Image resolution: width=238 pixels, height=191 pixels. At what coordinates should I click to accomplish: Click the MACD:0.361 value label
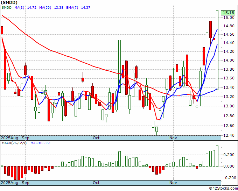[x=41, y=143]
